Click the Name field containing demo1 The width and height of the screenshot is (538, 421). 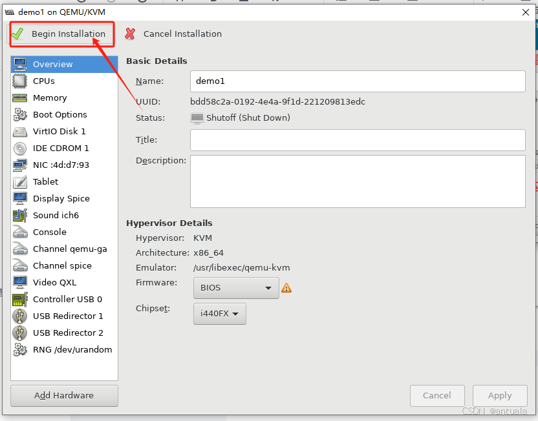tap(358, 81)
